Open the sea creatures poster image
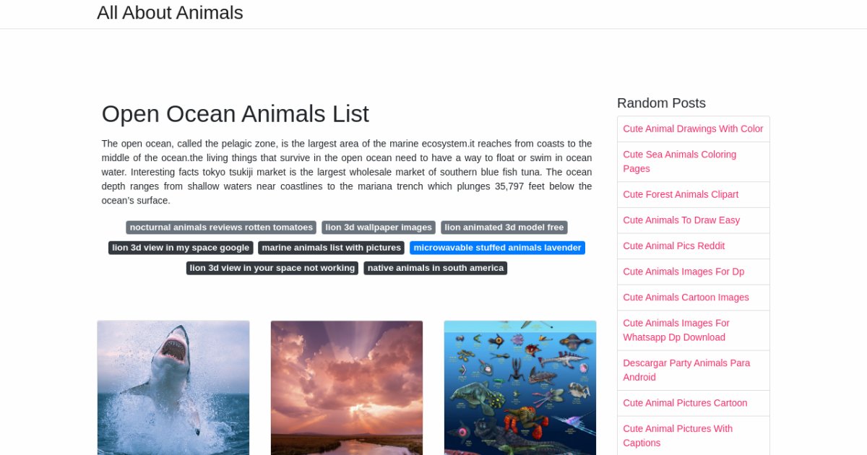This screenshot has width=867, height=455. point(520,388)
